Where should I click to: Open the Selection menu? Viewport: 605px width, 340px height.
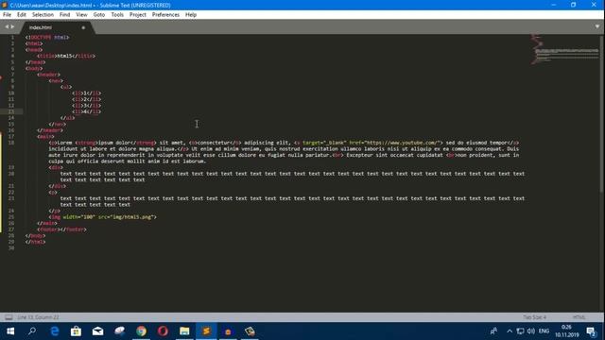43,15
